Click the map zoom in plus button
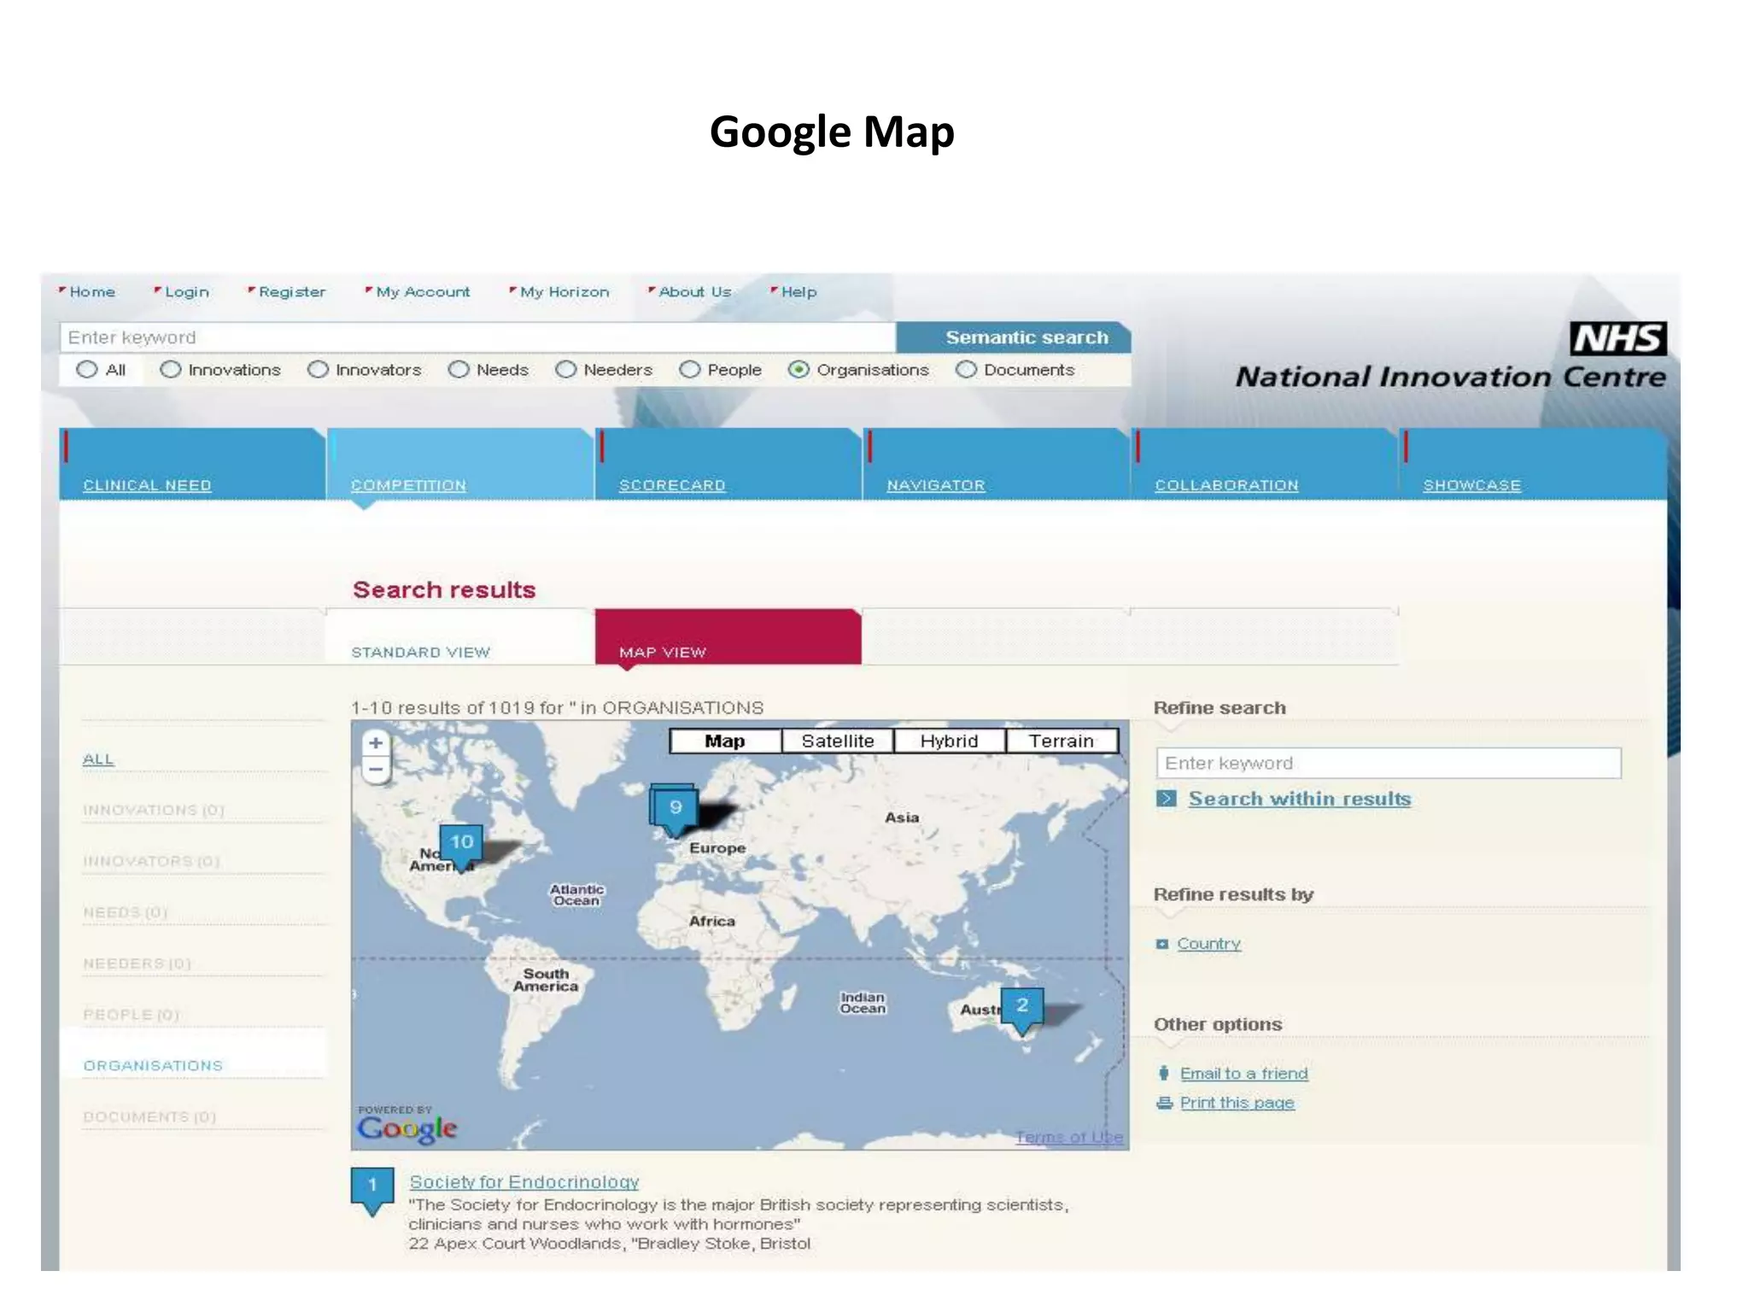 375,743
